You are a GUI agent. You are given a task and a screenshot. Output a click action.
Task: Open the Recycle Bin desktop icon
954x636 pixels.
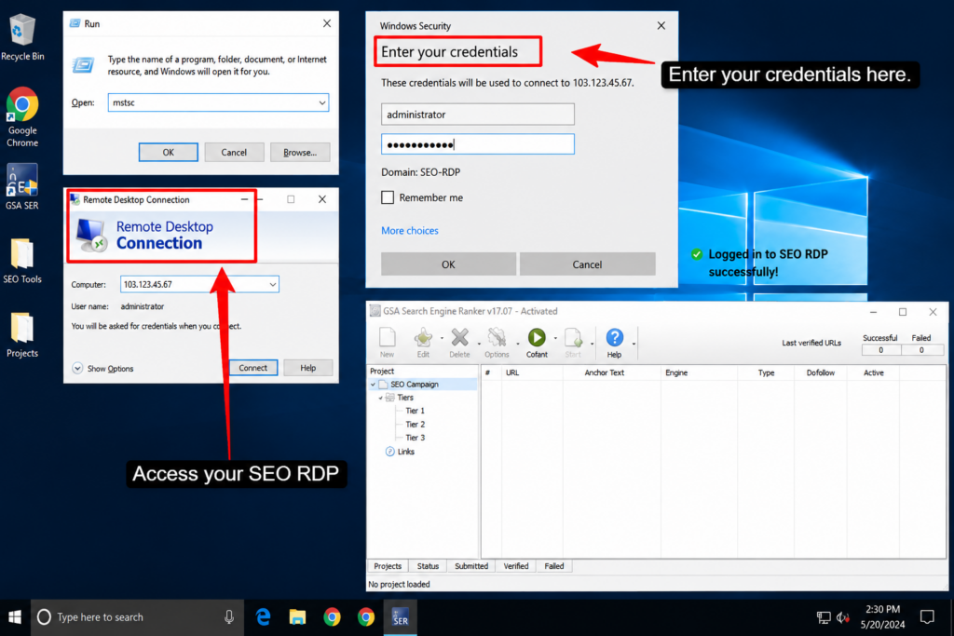tap(22, 36)
